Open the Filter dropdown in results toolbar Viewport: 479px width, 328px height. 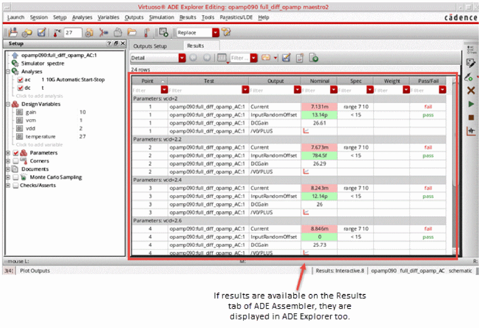click(x=253, y=58)
